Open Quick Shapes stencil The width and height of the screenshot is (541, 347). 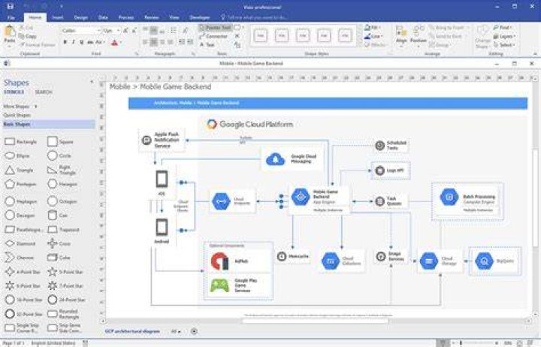(17, 115)
